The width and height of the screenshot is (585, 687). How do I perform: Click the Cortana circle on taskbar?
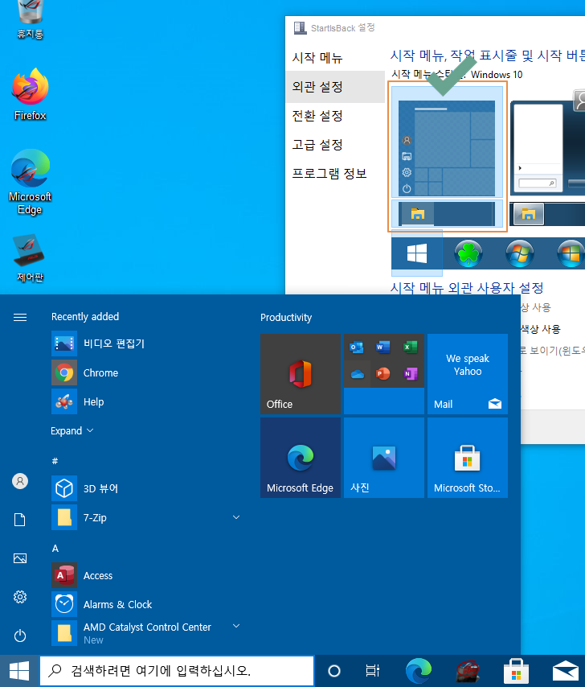(x=334, y=671)
